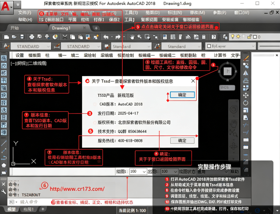Select the Mirror tool in the modify toolbar
Screen dimensions: 280x214
pyautogui.click(x=246, y=73)
